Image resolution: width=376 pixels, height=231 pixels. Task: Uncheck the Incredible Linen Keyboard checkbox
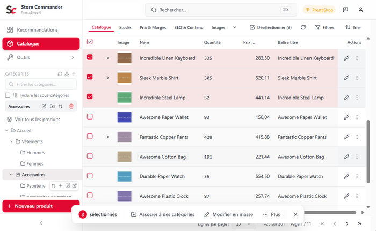[90, 57]
